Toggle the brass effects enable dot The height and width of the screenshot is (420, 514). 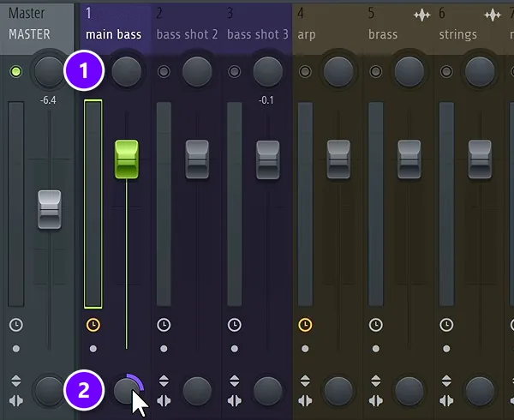tap(376, 349)
